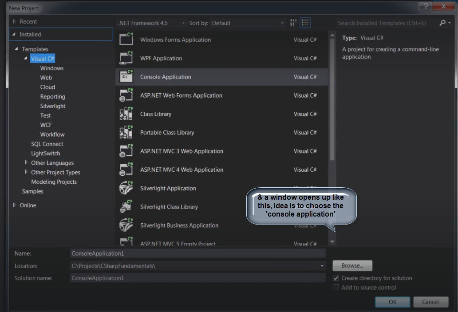The height and width of the screenshot is (312, 458).
Task: Click the Name input field
Action: (x=198, y=253)
